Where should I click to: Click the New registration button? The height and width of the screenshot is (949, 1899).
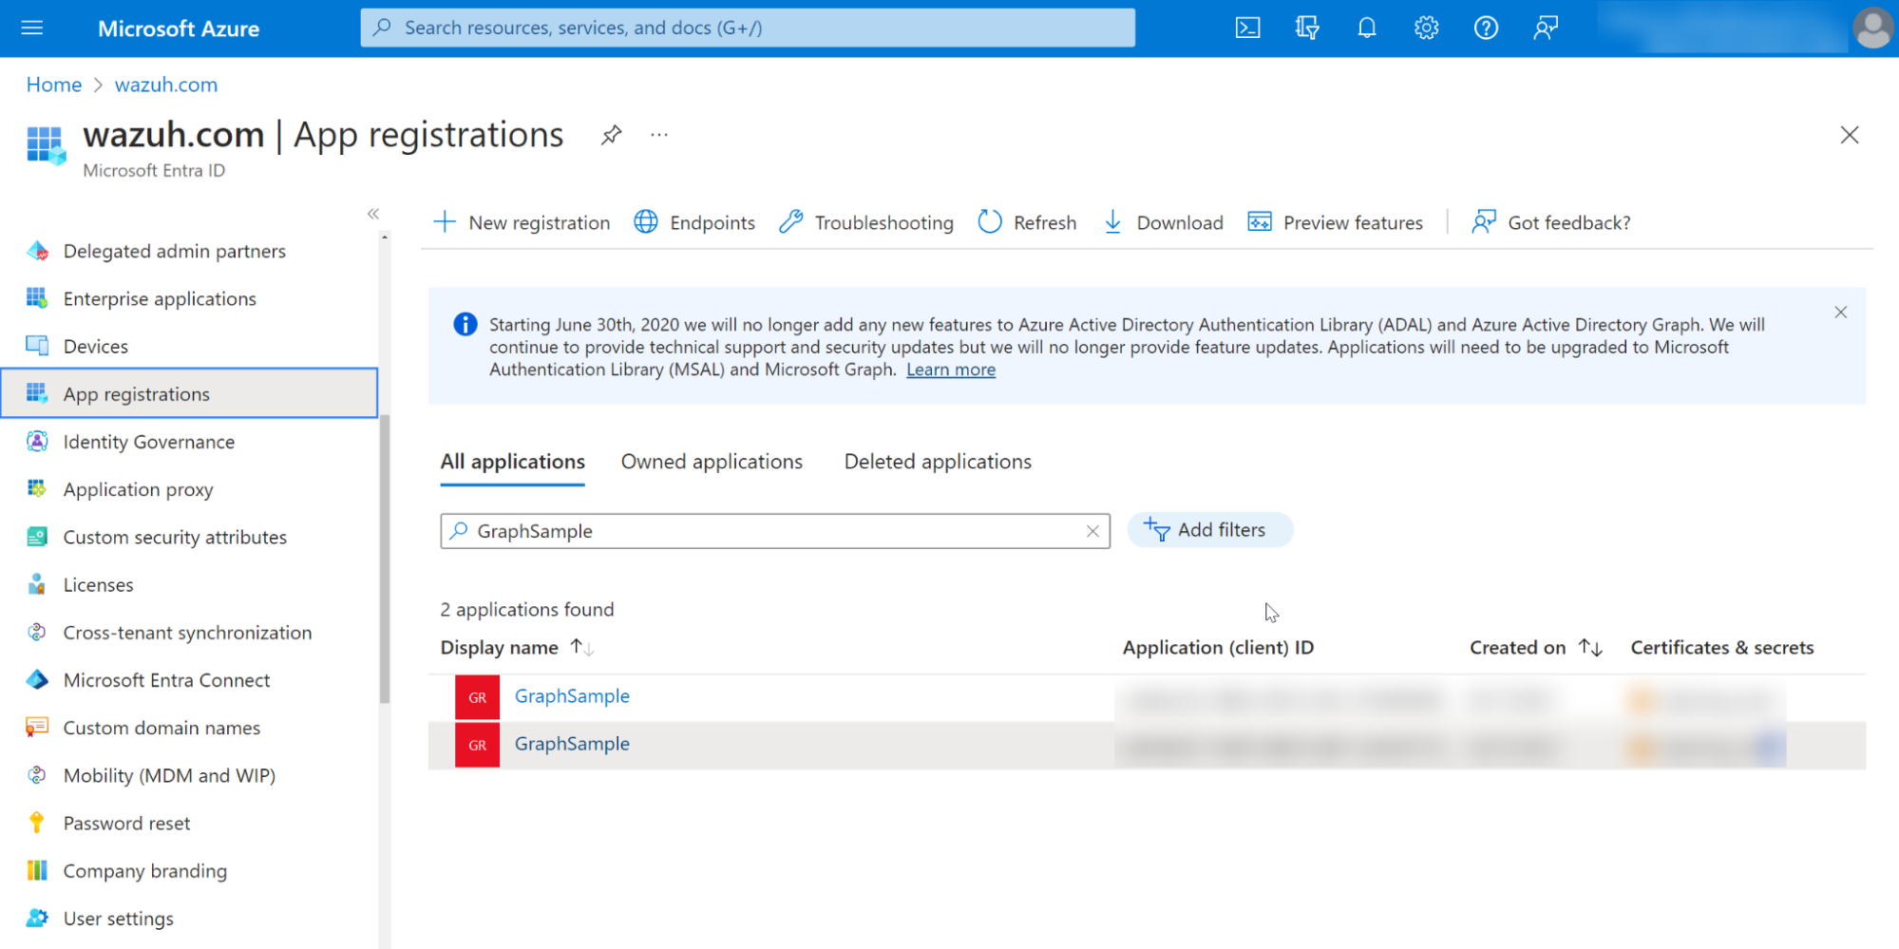[522, 222]
